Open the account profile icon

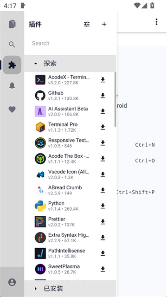[12, 282]
